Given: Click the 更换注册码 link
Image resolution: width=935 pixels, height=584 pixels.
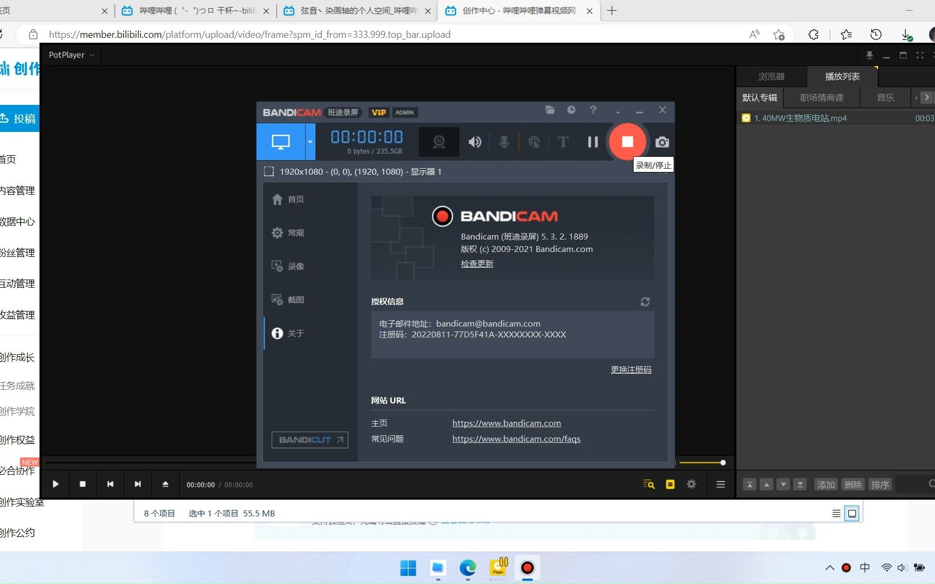Looking at the screenshot, I should point(631,370).
